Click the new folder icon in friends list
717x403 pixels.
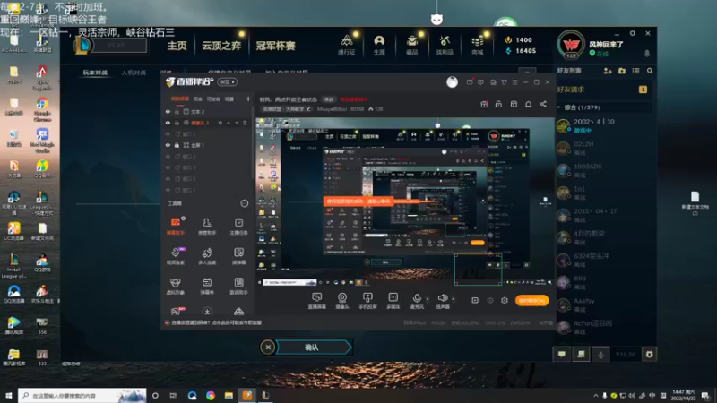(x=622, y=71)
